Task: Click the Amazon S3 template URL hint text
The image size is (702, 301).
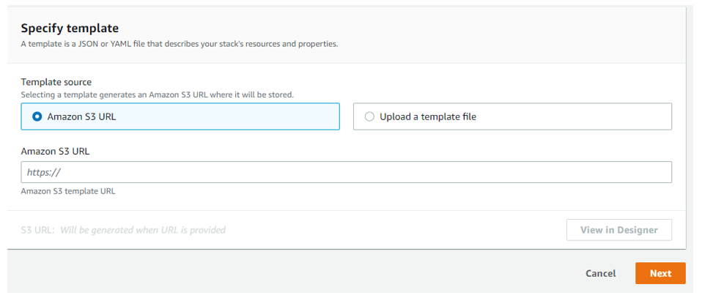Action: (x=68, y=191)
